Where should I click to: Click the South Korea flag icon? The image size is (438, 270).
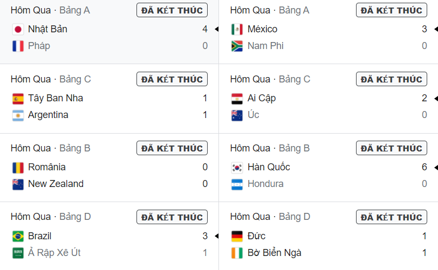[x=237, y=168]
